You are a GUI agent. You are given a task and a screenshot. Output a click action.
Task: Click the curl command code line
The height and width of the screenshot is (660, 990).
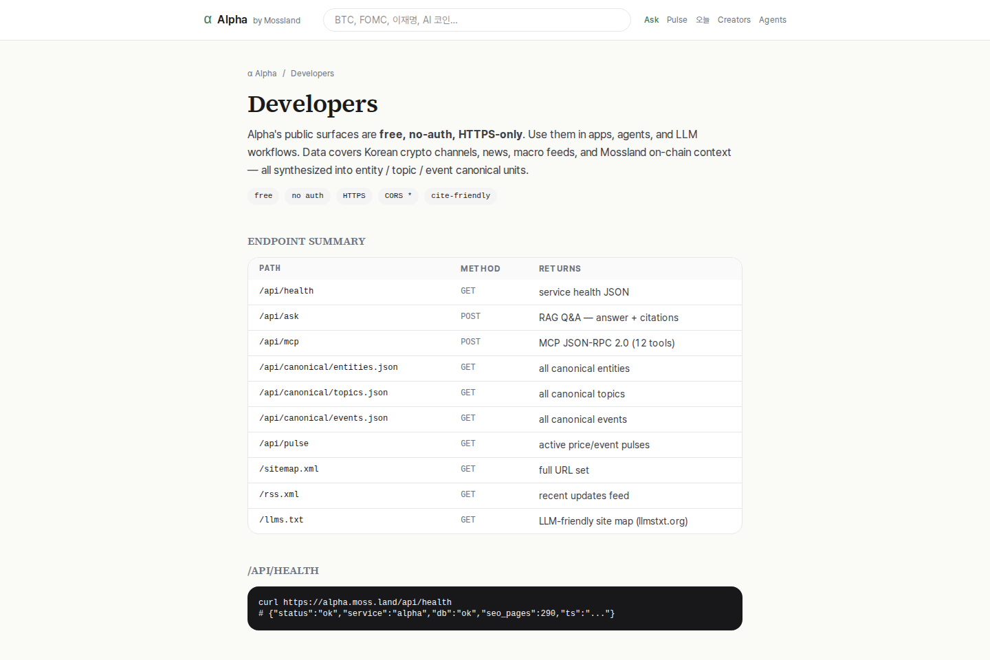(355, 602)
